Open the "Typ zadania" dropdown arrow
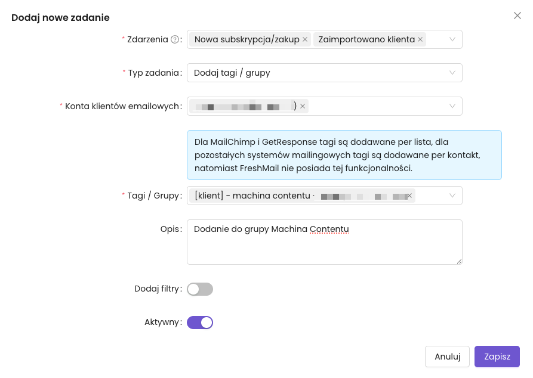The height and width of the screenshot is (378, 533). (x=452, y=73)
